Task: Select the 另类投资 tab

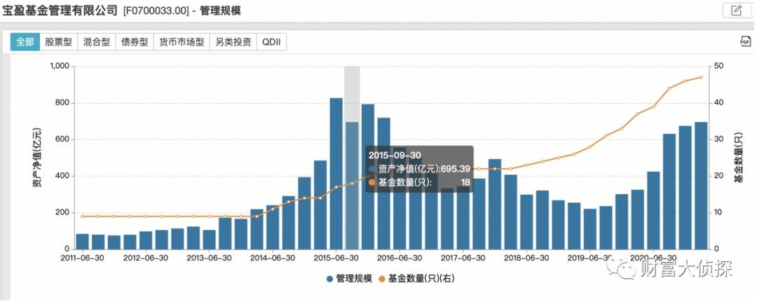Action: 233,42
